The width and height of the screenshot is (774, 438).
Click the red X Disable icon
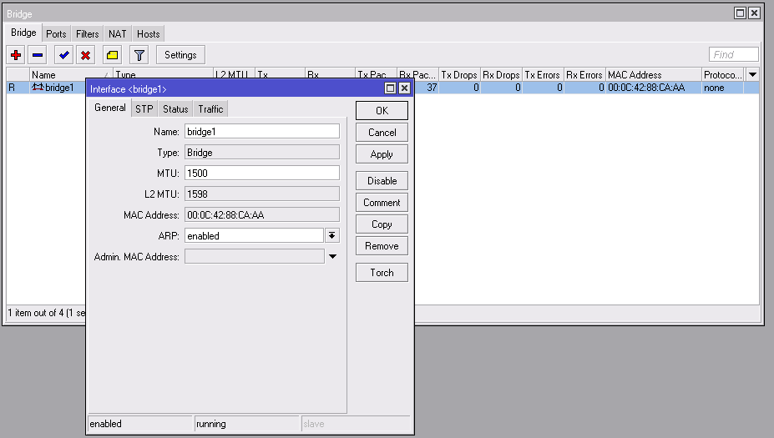coord(85,55)
